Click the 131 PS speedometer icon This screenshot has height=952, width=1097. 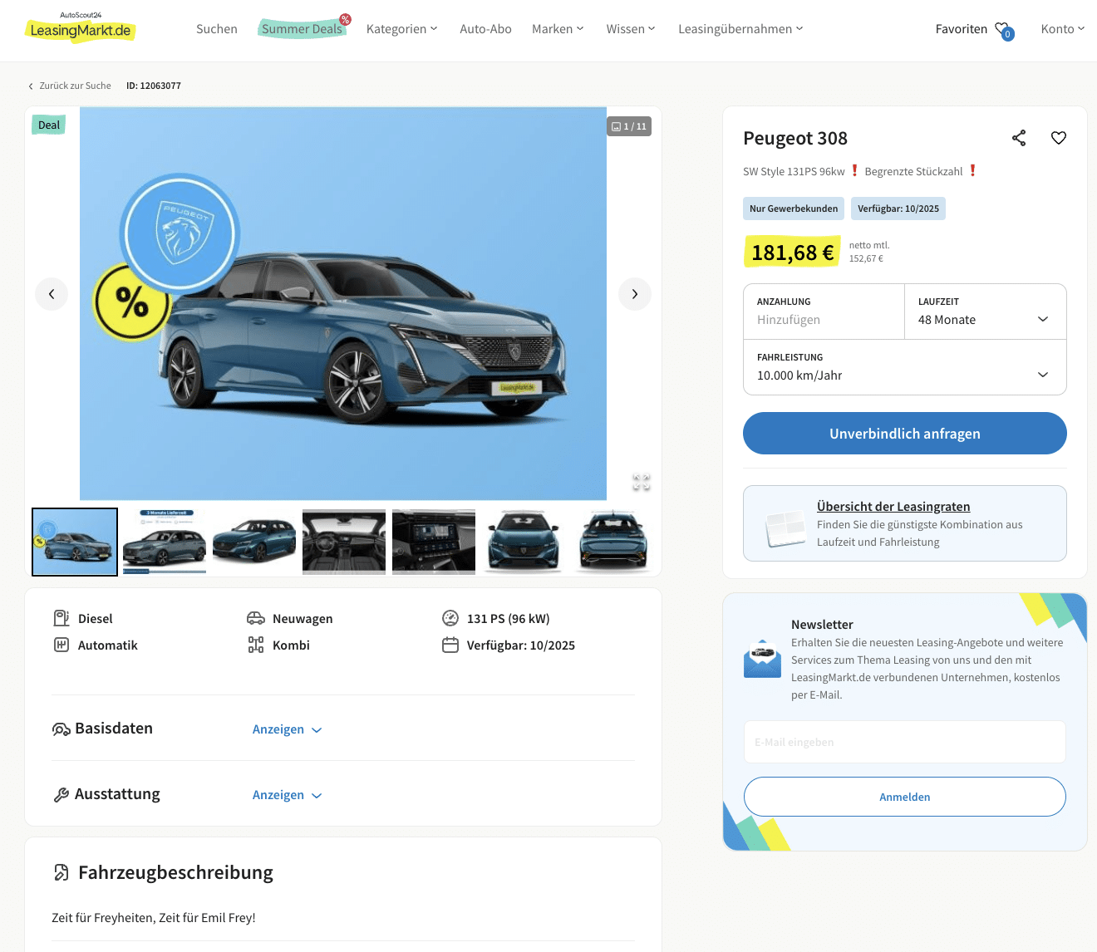(x=450, y=618)
